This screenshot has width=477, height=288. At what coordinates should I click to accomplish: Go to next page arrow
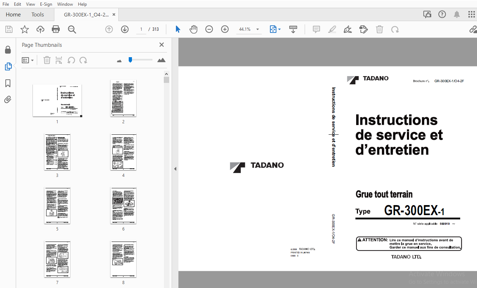pos(125,29)
